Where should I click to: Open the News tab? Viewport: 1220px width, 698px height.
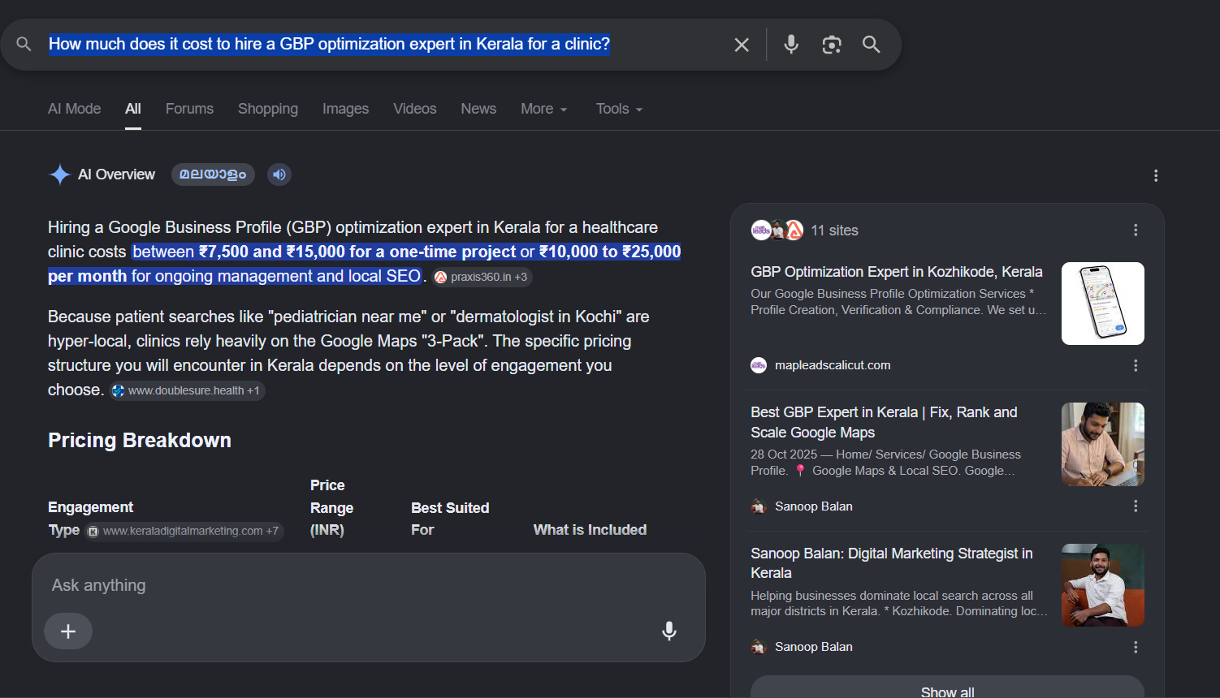coord(478,109)
